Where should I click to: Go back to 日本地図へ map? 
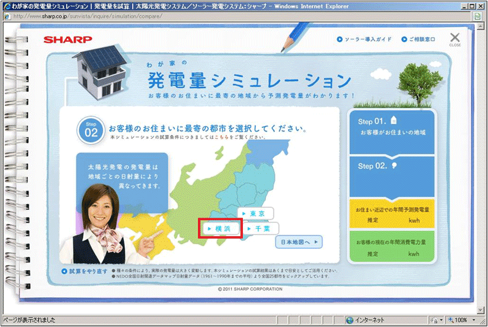click(299, 242)
